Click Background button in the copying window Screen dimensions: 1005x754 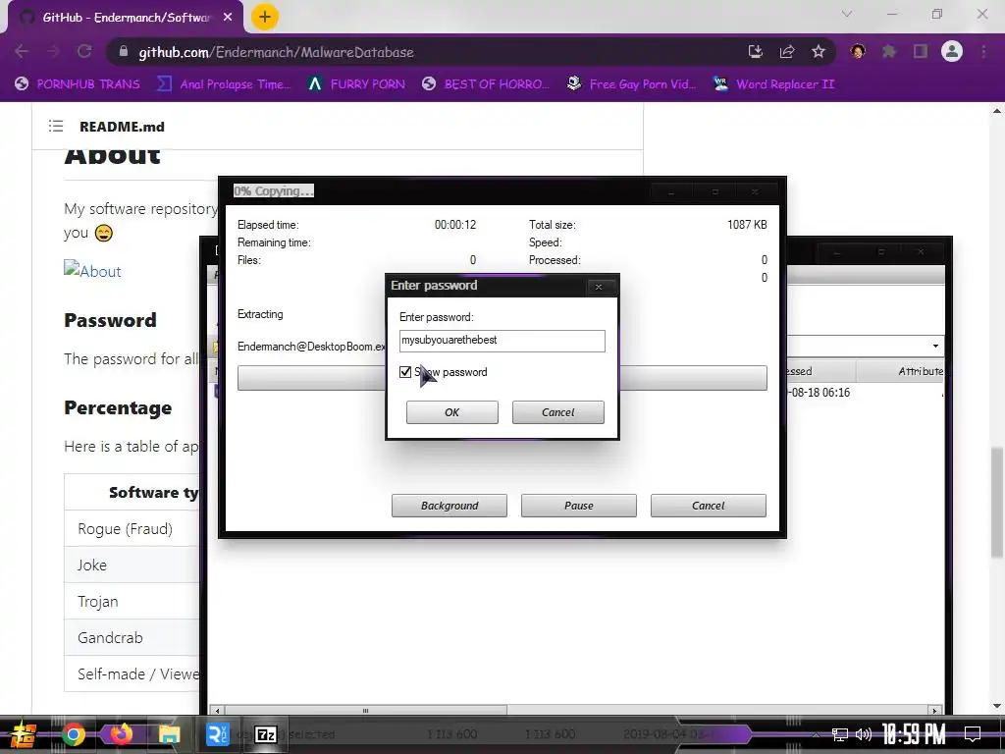tap(450, 506)
